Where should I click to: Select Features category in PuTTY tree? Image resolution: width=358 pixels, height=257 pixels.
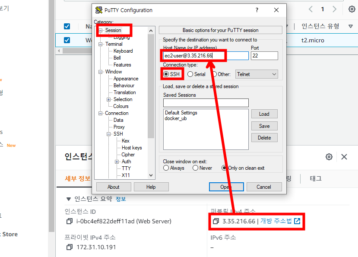tap(122, 65)
